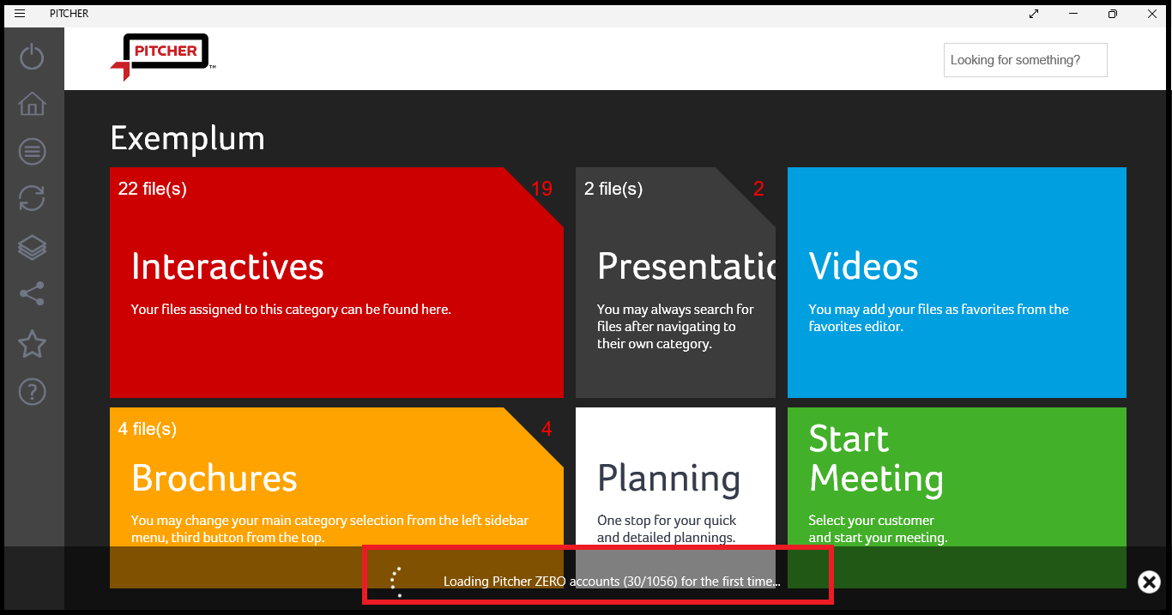Open the category layers icon

point(32,247)
